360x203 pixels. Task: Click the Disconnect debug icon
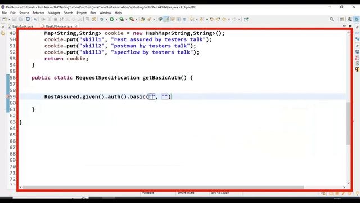[x=61, y=19]
